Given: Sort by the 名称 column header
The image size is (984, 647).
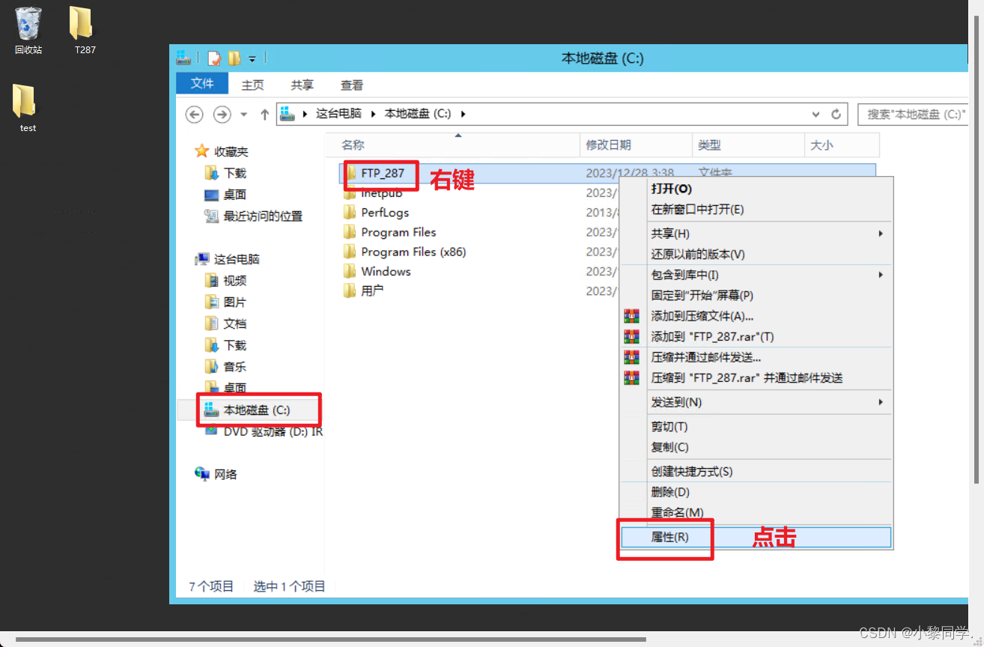Looking at the screenshot, I should (x=453, y=145).
